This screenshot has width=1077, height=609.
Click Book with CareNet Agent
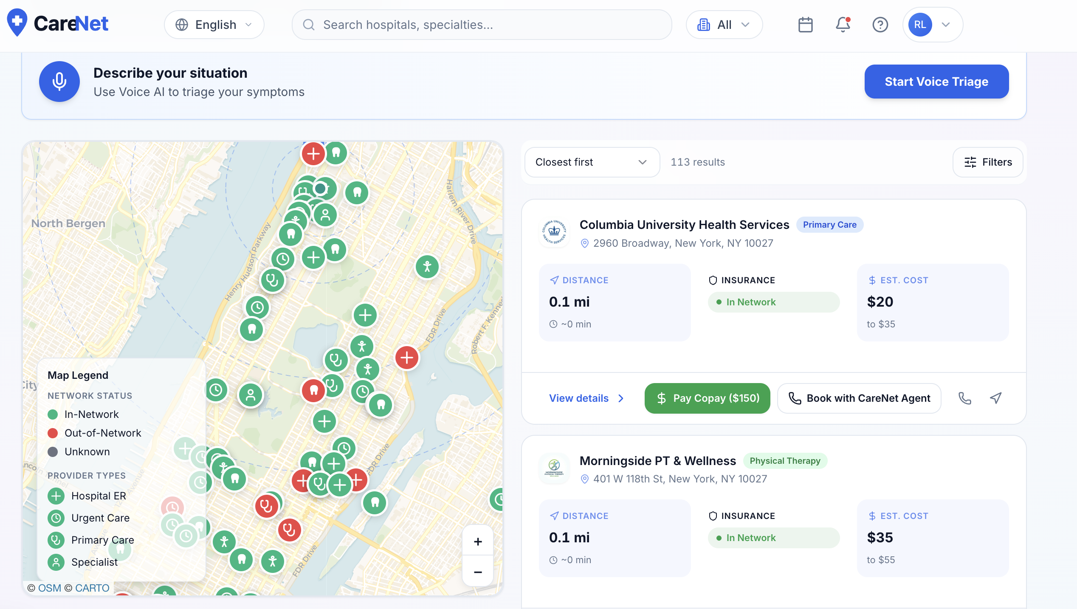pyautogui.click(x=859, y=398)
